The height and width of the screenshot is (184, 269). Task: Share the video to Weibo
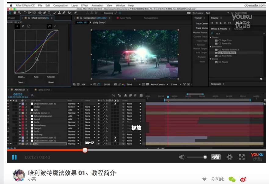click(x=243, y=179)
